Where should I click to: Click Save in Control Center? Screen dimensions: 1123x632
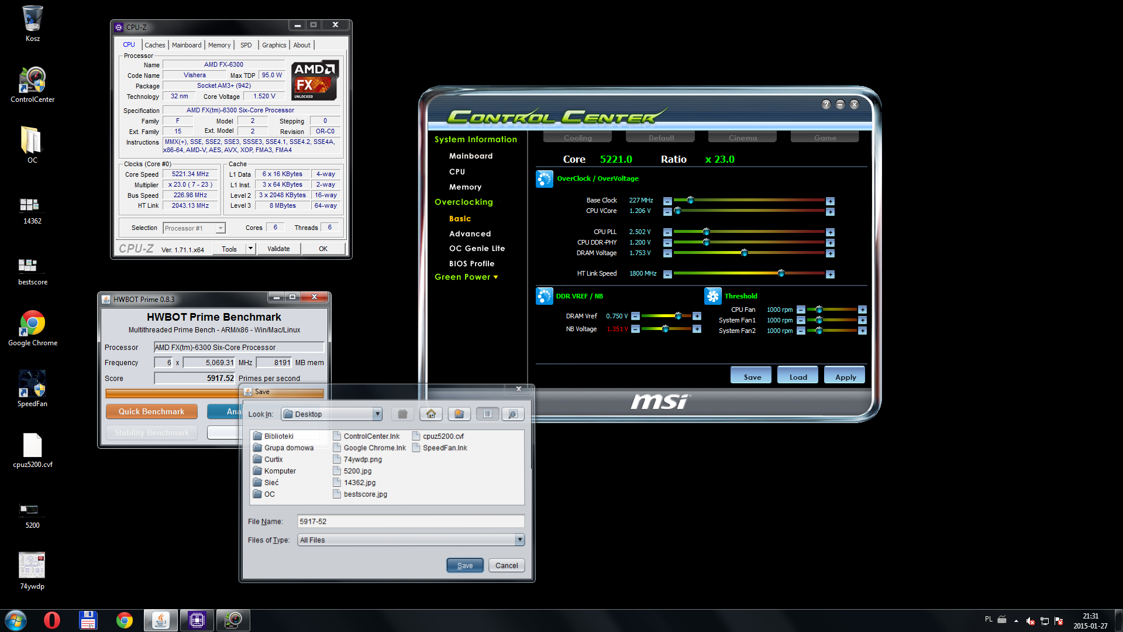coord(752,376)
